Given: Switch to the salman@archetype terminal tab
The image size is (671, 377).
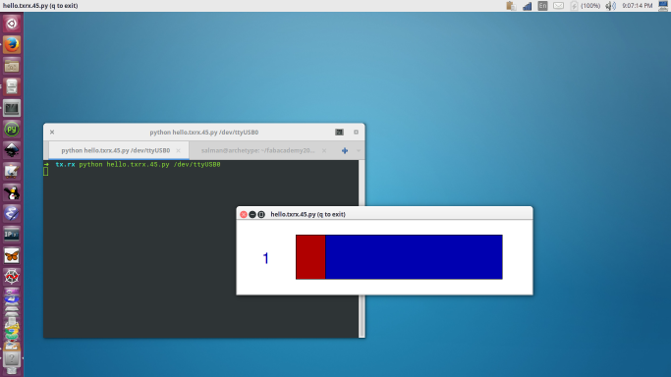Looking at the screenshot, I should click(257, 150).
